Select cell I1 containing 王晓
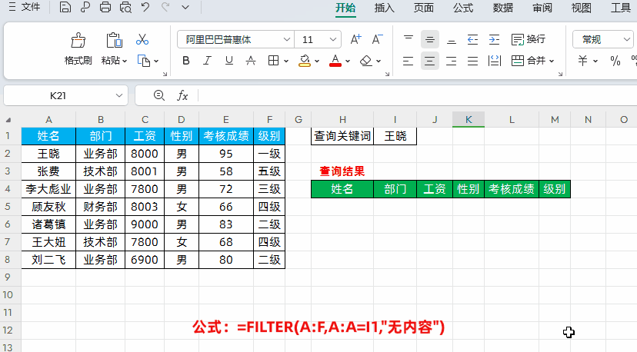The width and height of the screenshot is (637, 352). [395, 136]
